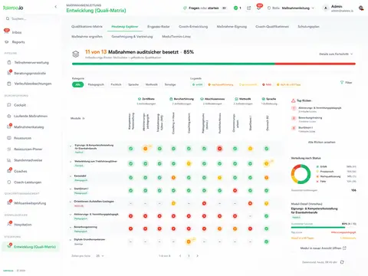Expand the 'Orientieren-Aufstellen-Loslegen' module row
The height and width of the screenshot is (276, 368).
tap(71, 202)
